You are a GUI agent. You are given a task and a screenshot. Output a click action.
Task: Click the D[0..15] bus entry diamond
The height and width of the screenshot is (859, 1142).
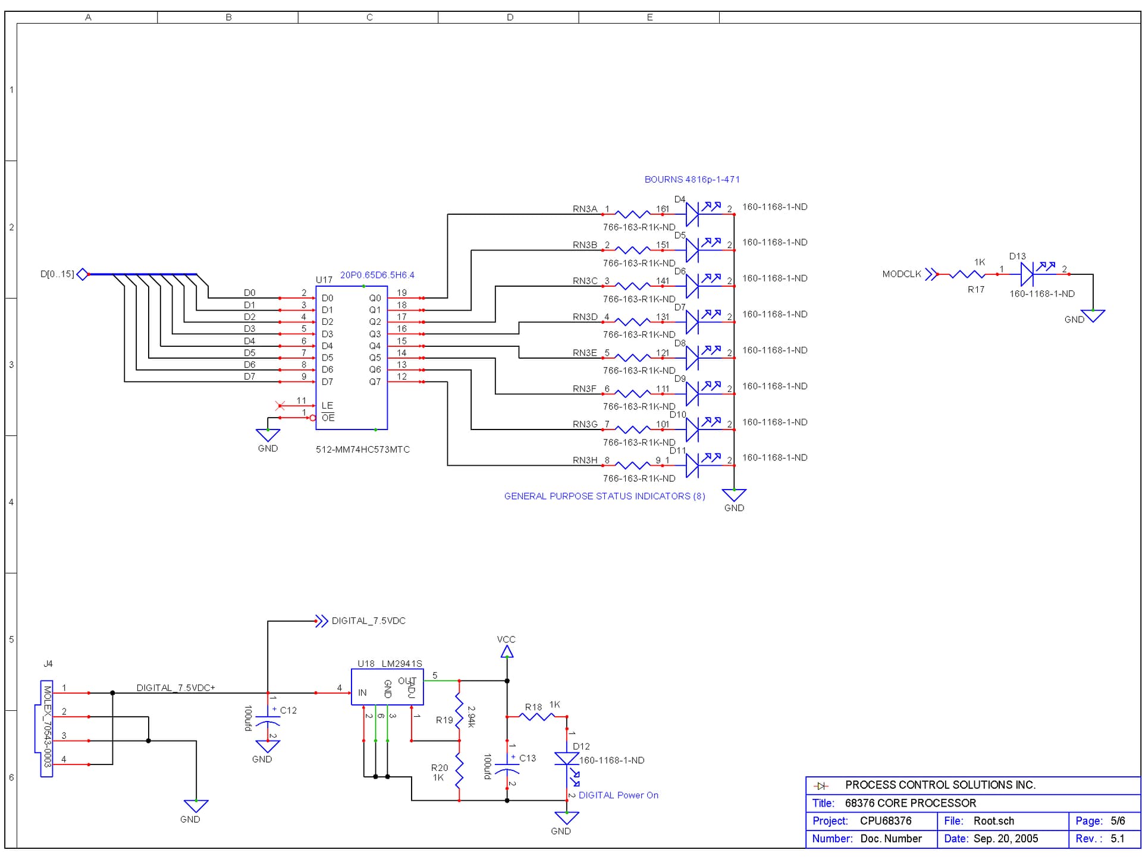(81, 274)
